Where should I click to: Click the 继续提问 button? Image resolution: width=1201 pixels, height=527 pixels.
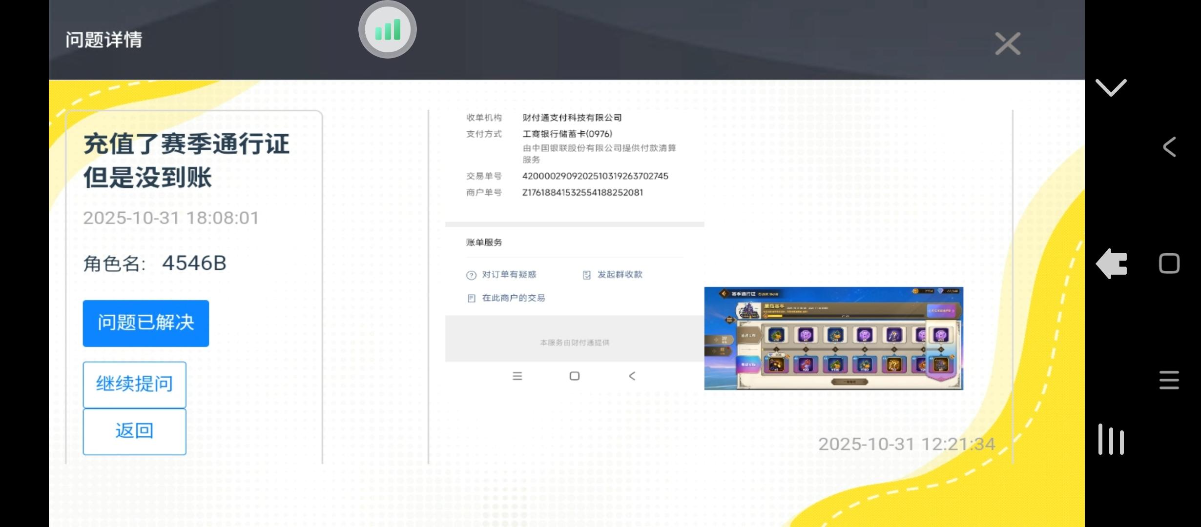134,385
